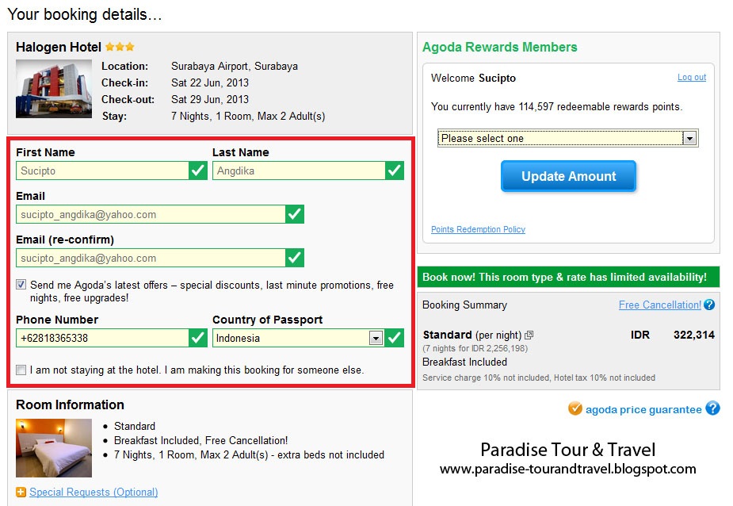The height and width of the screenshot is (506, 733).
Task: Click into the Last Name field
Action: [299, 171]
